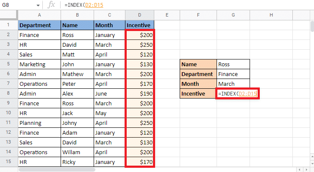Select the Month label cell in column F
Screen dimensions: 314x172
click(198, 84)
